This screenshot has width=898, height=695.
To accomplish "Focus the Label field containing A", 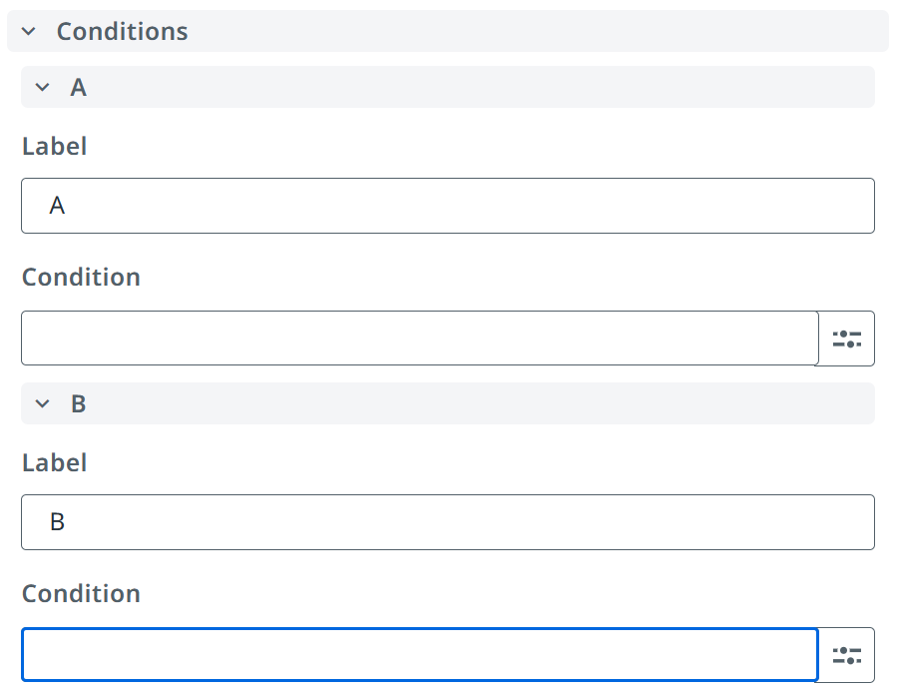I will (448, 206).
